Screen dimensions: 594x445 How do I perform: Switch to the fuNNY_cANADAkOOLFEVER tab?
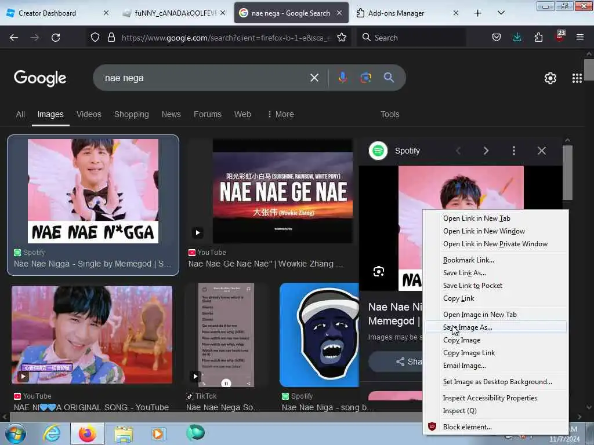click(x=175, y=13)
